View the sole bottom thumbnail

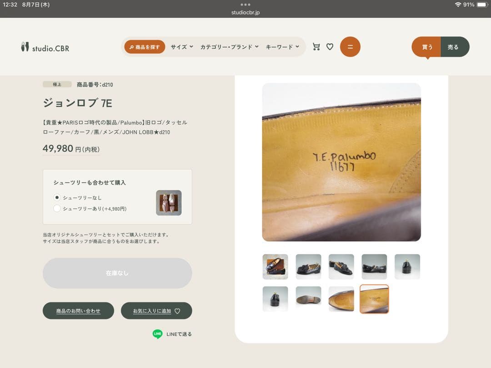(x=308, y=299)
